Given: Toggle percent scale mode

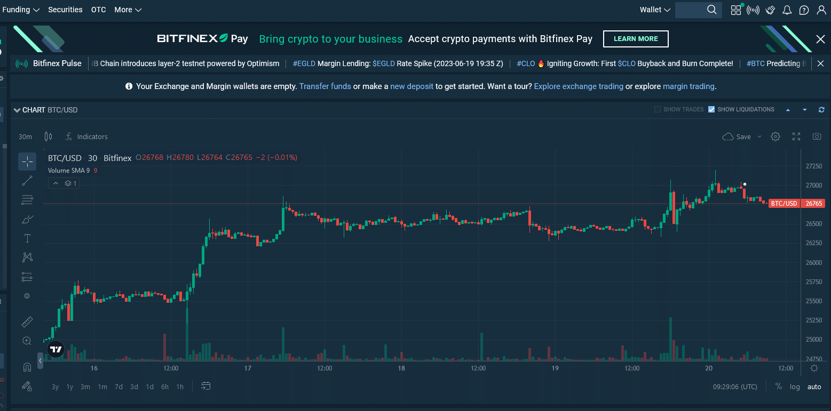Looking at the screenshot, I should pyautogui.click(x=779, y=386).
